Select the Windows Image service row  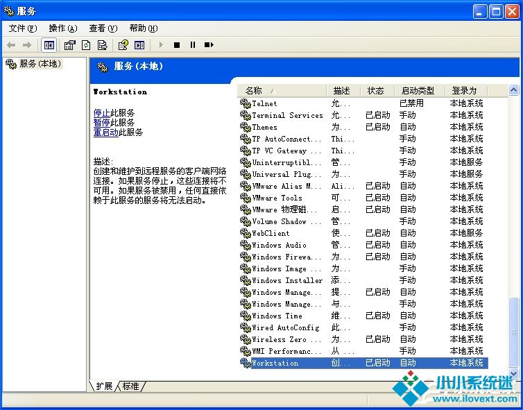click(363, 268)
